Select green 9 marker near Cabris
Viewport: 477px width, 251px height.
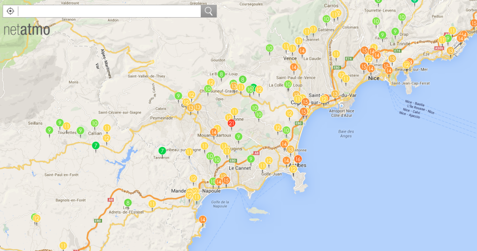[178, 96]
